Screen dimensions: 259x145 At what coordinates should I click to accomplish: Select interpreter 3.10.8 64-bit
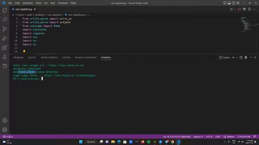pos(244,137)
